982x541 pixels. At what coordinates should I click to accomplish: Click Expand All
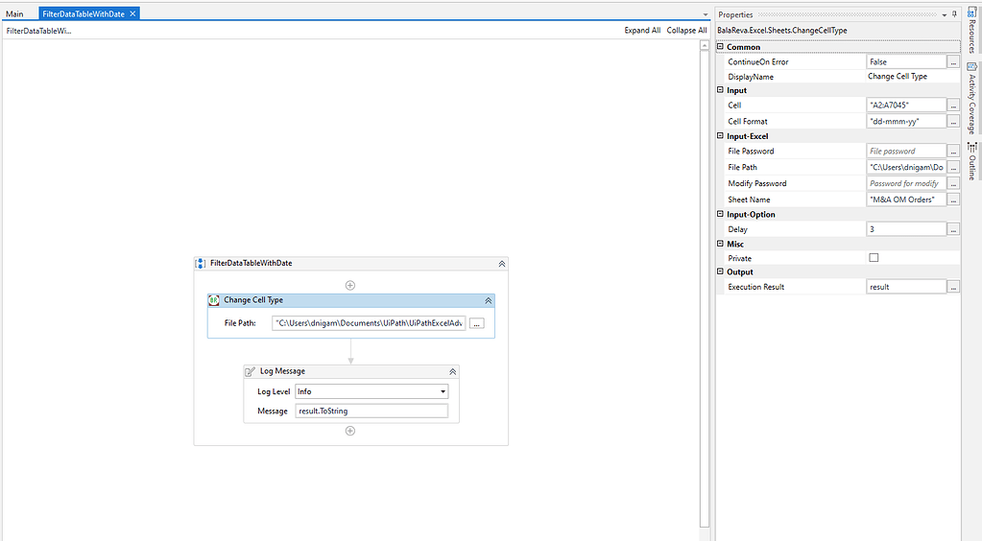[642, 30]
